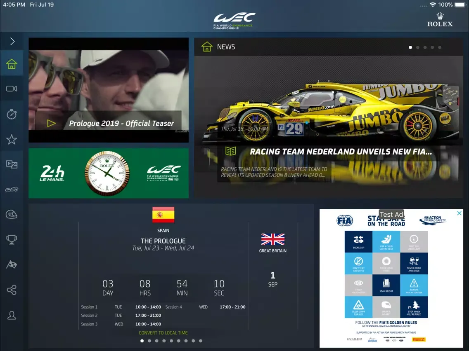The width and height of the screenshot is (469, 351).
Task: Open The Prologue event title
Action: coord(163,241)
